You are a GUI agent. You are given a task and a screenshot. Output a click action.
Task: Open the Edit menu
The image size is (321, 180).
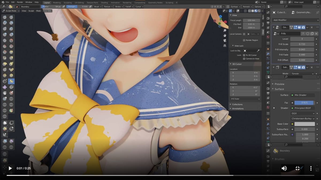tap(13, 2)
